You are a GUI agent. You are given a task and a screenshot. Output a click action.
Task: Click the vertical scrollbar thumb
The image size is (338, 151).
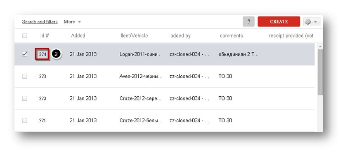tap(320, 72)
